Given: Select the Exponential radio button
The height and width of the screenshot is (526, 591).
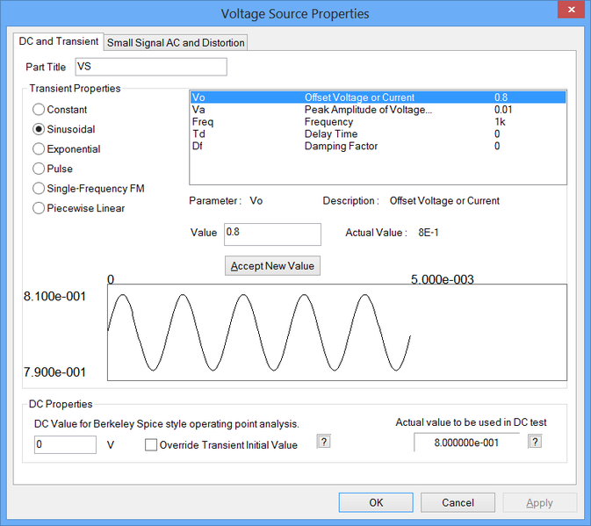Looking at the screenshot, I should click(x=39, y=149).
